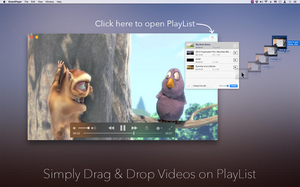The image size is (300, 187).
Task: Click the low volume speaker icon
Action: (x=74, y=128)
